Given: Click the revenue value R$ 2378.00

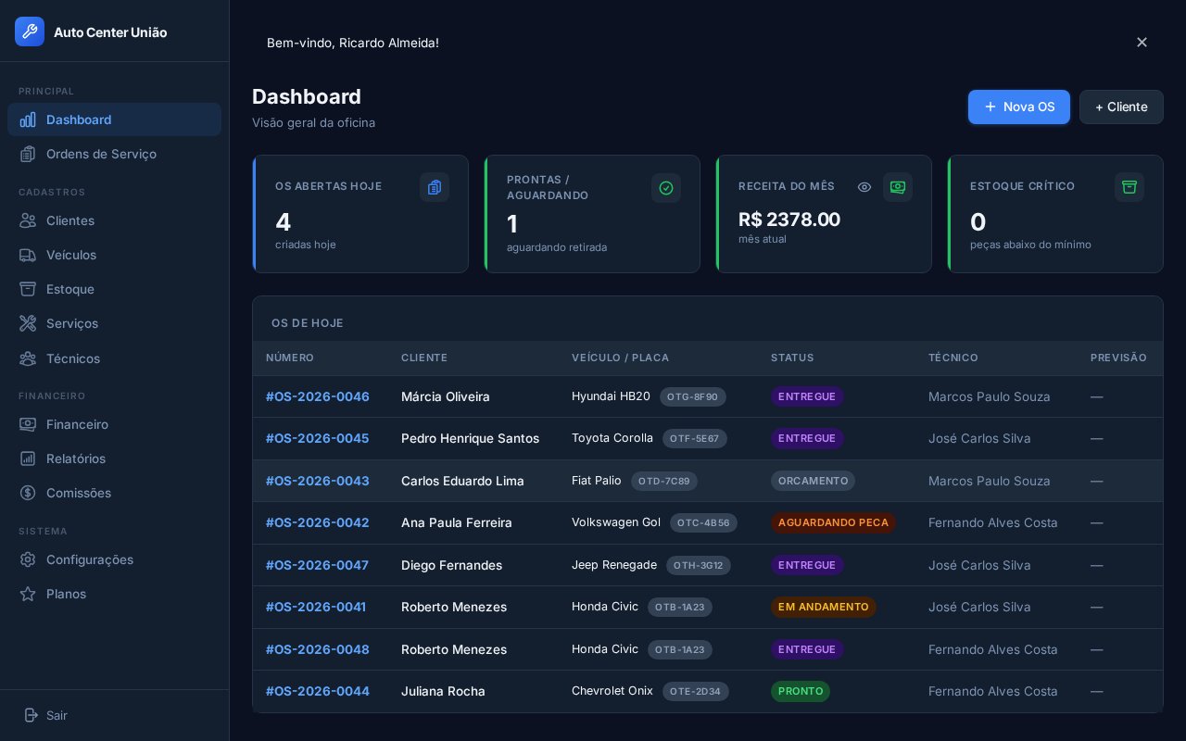Looking at the screenshot, I should pos(789,220).
